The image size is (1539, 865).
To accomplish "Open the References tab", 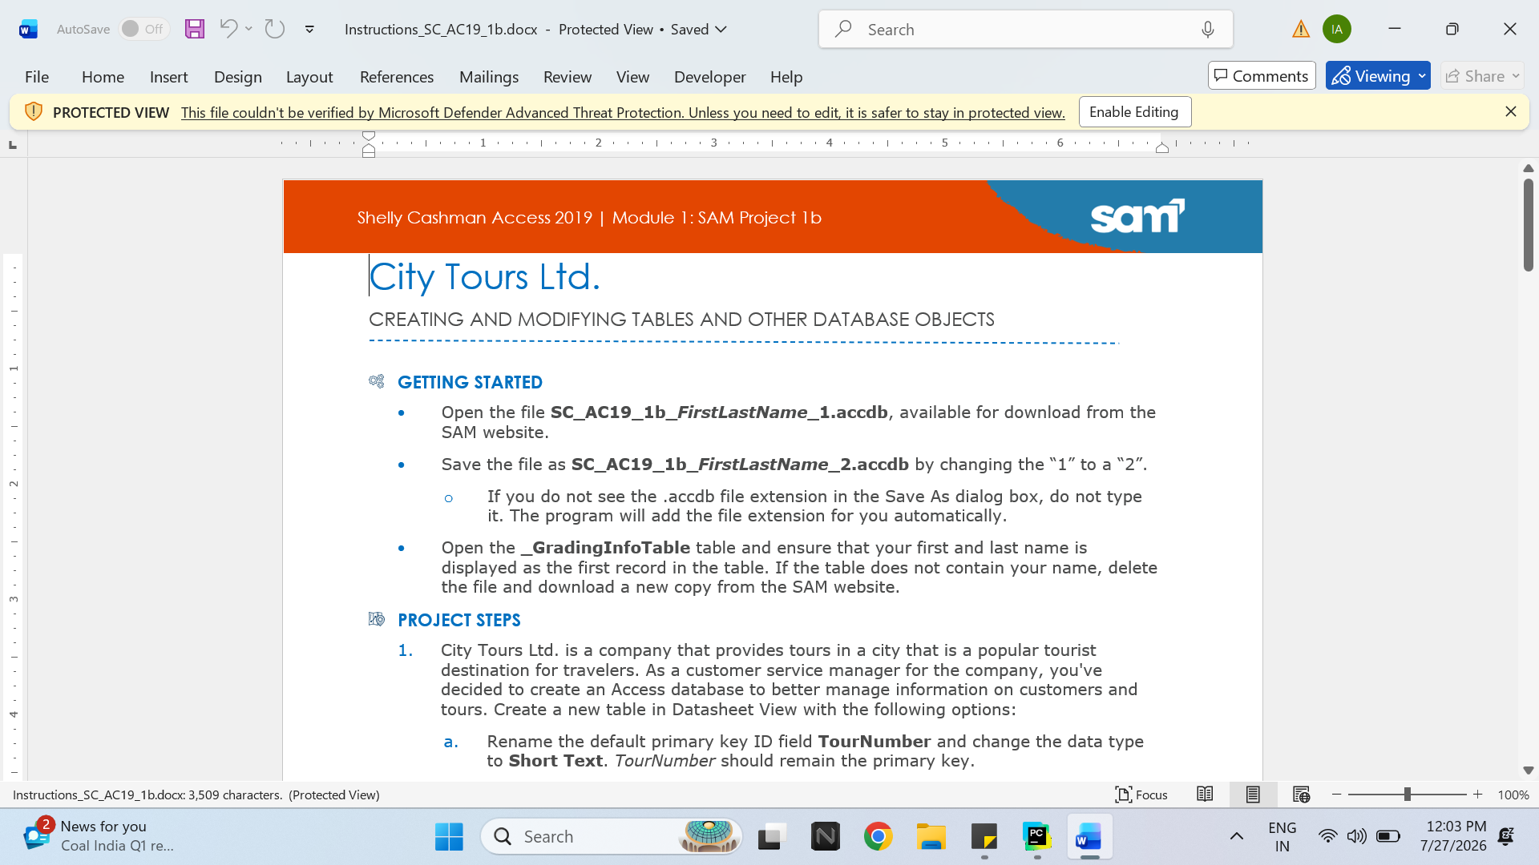I will 397,77.
